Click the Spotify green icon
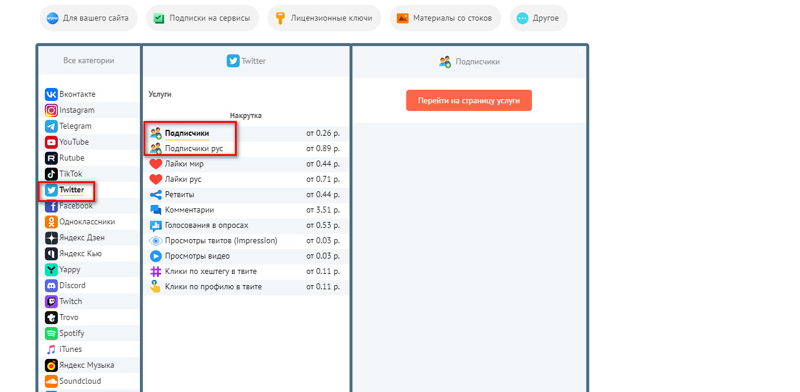This screenshot has width=800, height=392. click(x=51, y=334)
